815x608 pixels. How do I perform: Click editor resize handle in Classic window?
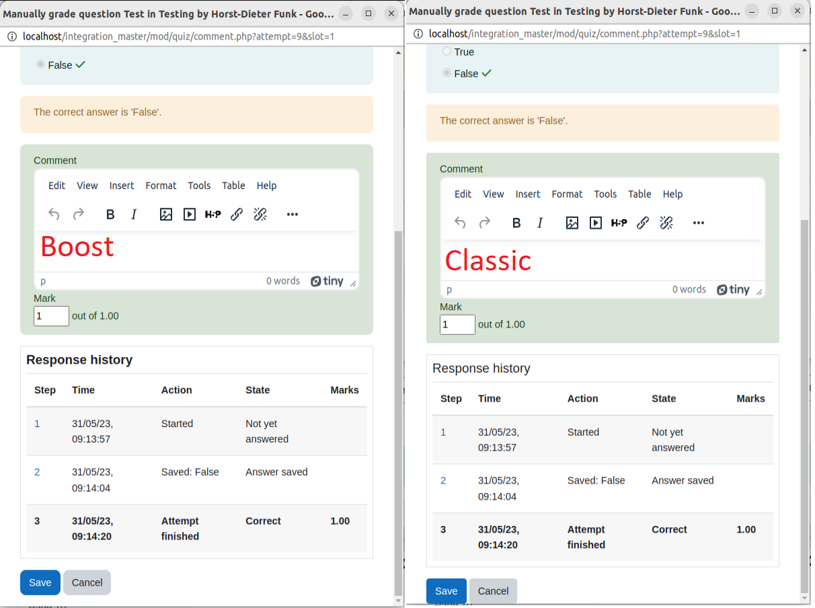tap(760, 292)
